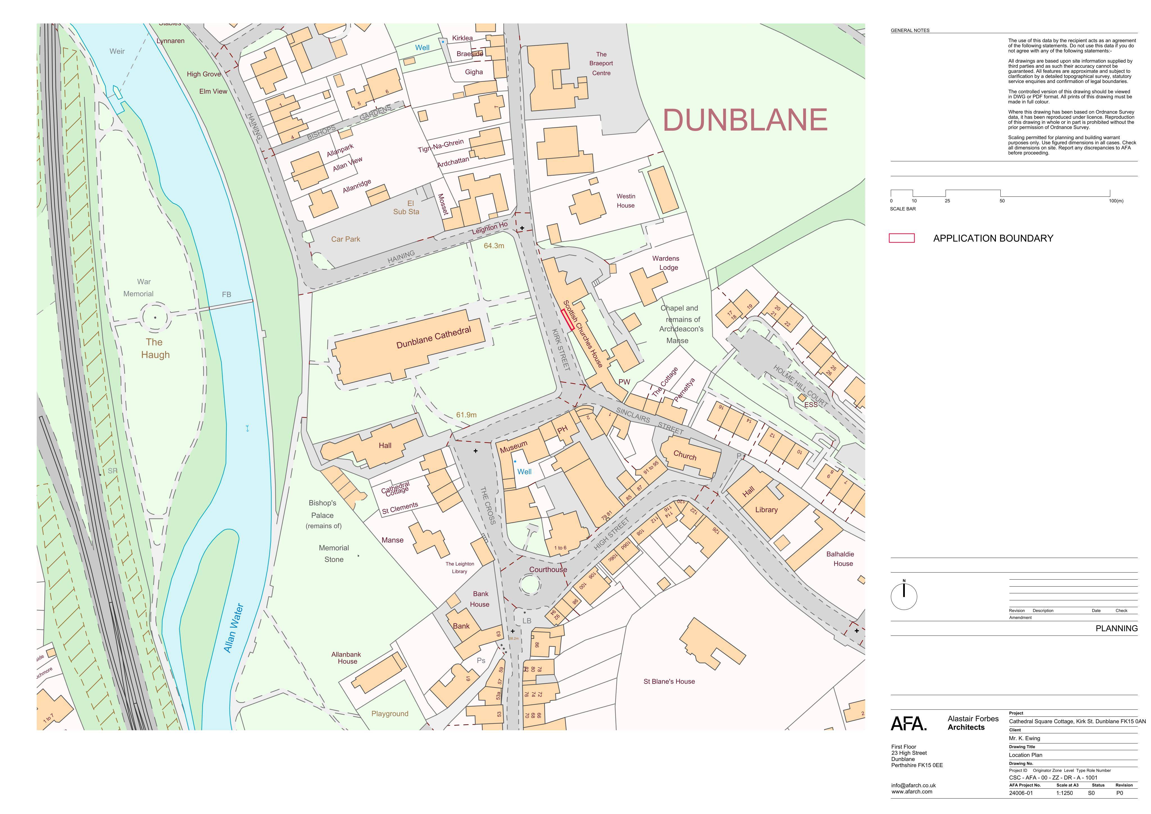Click the 61.9m spot height
1151x814 pixels.
pos(466,415)
